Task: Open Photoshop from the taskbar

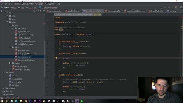Action: pyautogui.click(x=30, y=101)
